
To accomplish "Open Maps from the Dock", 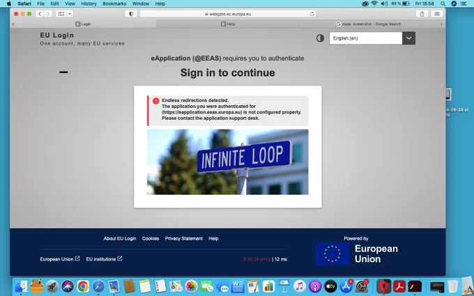I will coord(176,286).
